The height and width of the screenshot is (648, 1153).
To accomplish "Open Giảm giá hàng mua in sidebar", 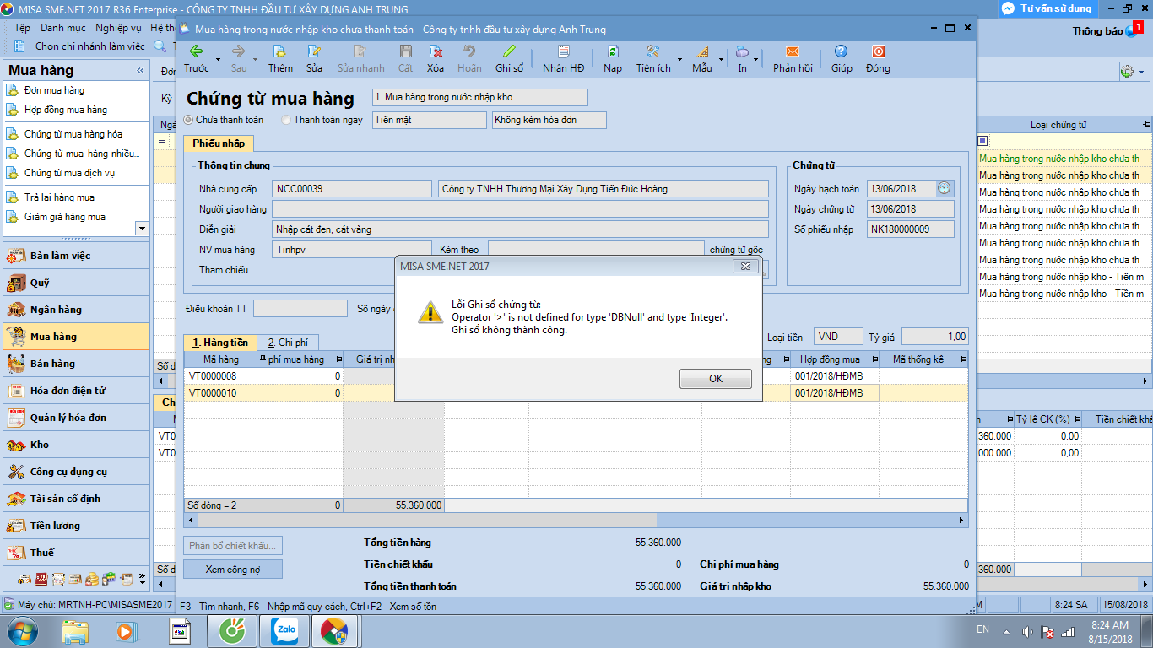I will coord(65,217).
